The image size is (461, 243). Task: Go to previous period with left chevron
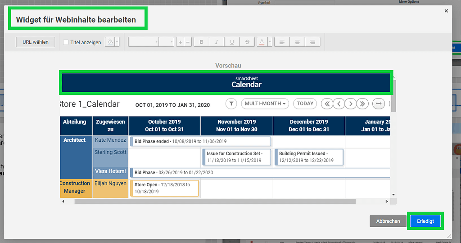(x=339, y=103)
